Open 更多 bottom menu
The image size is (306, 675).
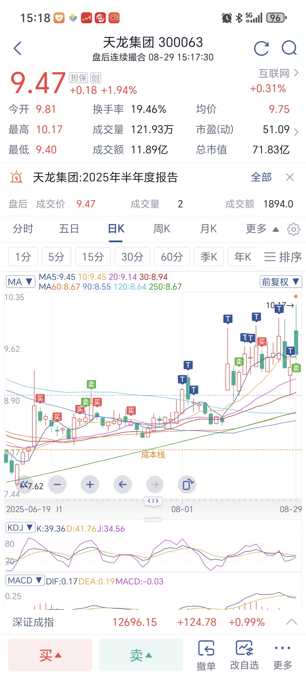point(282,655)
